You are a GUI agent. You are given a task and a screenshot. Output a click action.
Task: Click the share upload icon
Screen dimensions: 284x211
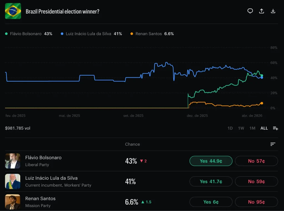[261, 11]
